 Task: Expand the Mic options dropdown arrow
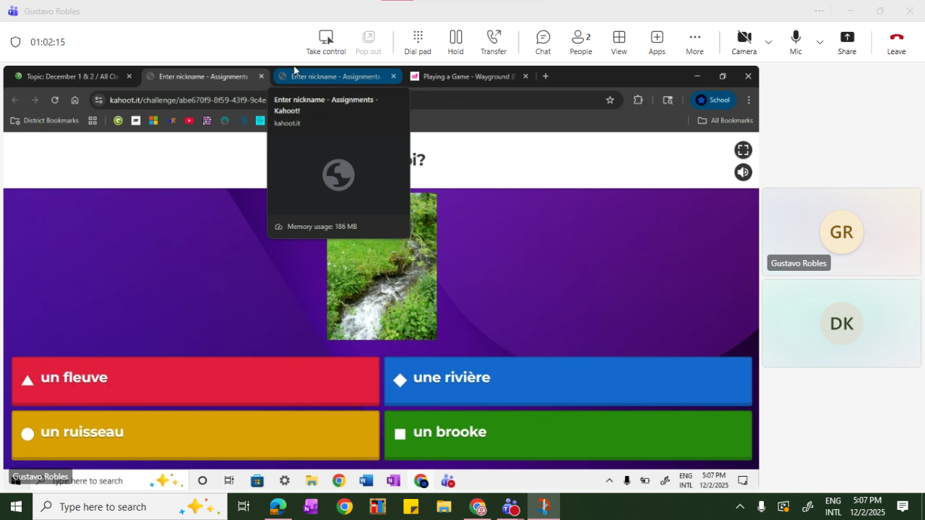[819, 42]
